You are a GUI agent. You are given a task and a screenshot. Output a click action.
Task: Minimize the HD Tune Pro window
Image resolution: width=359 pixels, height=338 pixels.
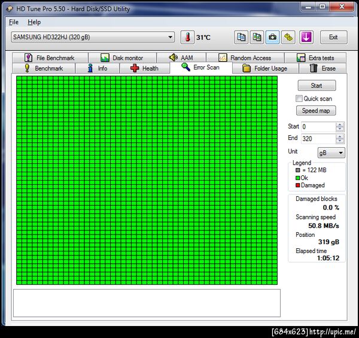308,7
